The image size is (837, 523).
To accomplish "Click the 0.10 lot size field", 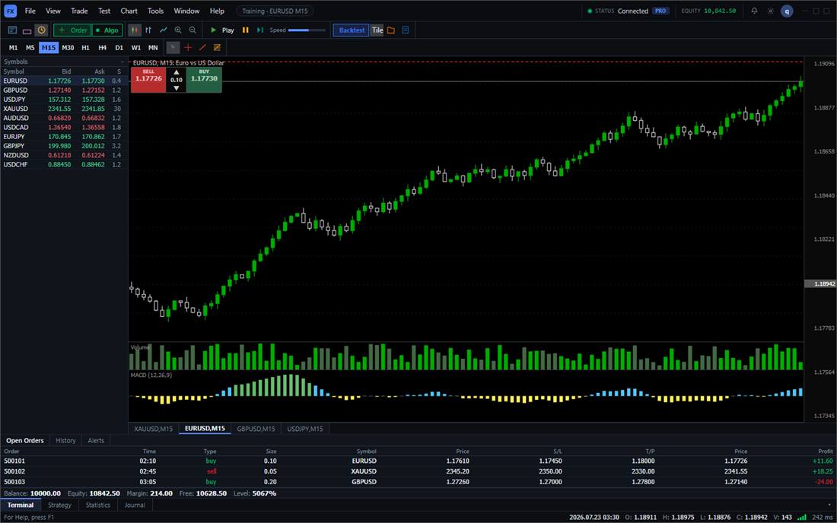I will pyautogui.click(x=177, y=80).
